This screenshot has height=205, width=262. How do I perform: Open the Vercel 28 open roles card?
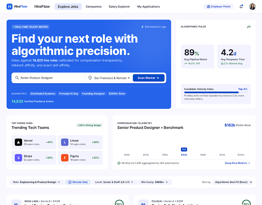tap(34, 142)
